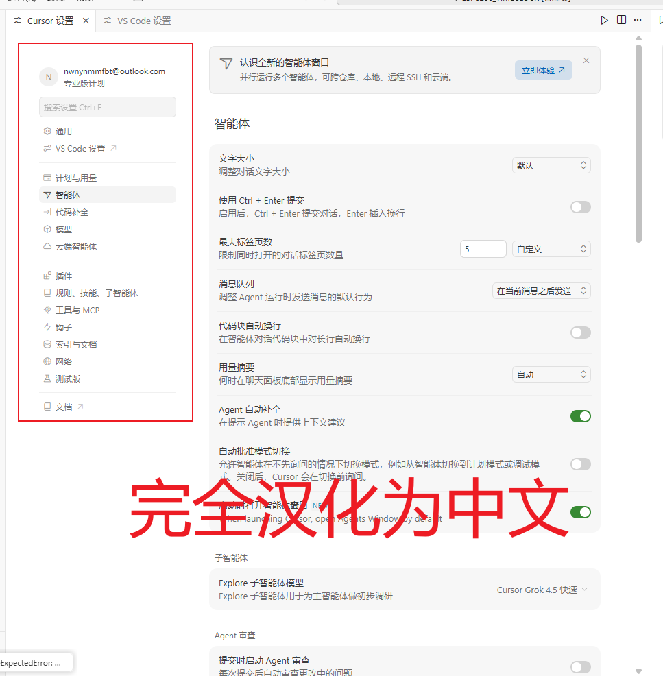Toggle 提交时启动 Agent 审查 switch

click(x=580, y=667)
